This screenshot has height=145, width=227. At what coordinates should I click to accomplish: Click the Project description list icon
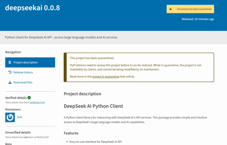tap(10, 62)
